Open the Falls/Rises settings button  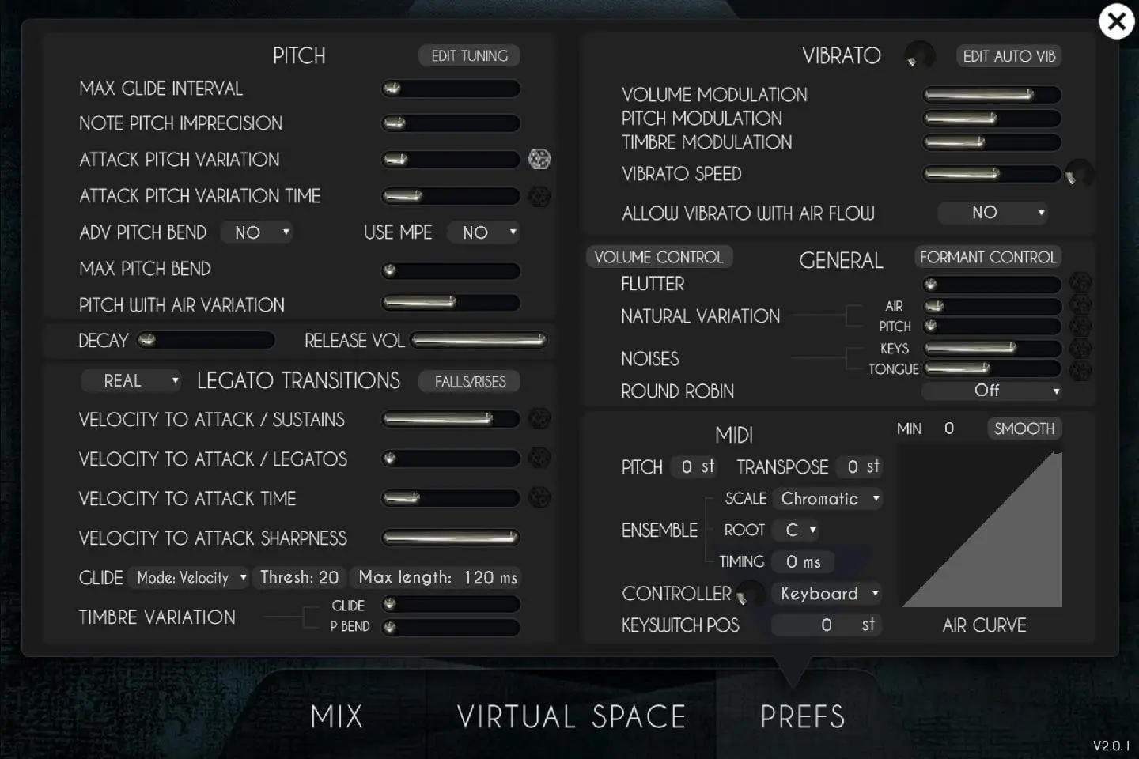[x=470, y=381]
